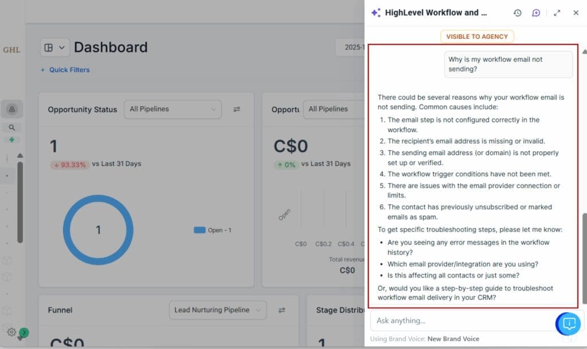Click the Ask anything input field
Image resolution: width=587 pixels, height=349 pixels.
pyautogui.click(x=459, y=320)
